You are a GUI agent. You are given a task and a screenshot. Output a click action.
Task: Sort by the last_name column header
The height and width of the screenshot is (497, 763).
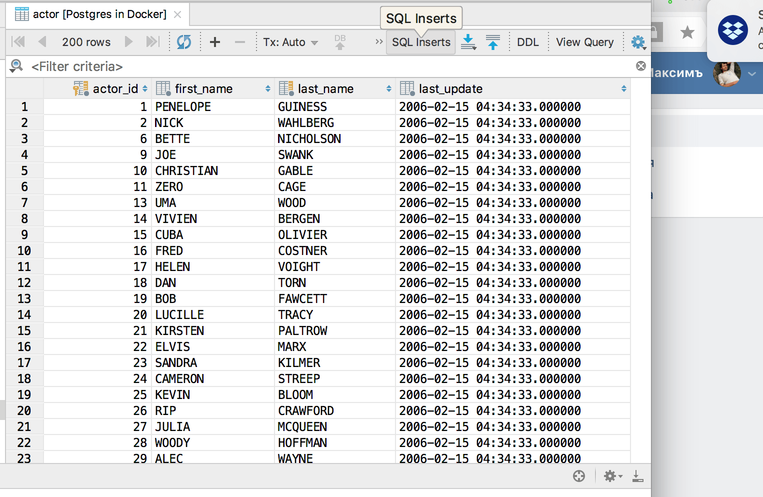coord(325,88)
